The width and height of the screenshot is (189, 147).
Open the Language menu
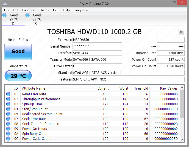pos(80,10)
